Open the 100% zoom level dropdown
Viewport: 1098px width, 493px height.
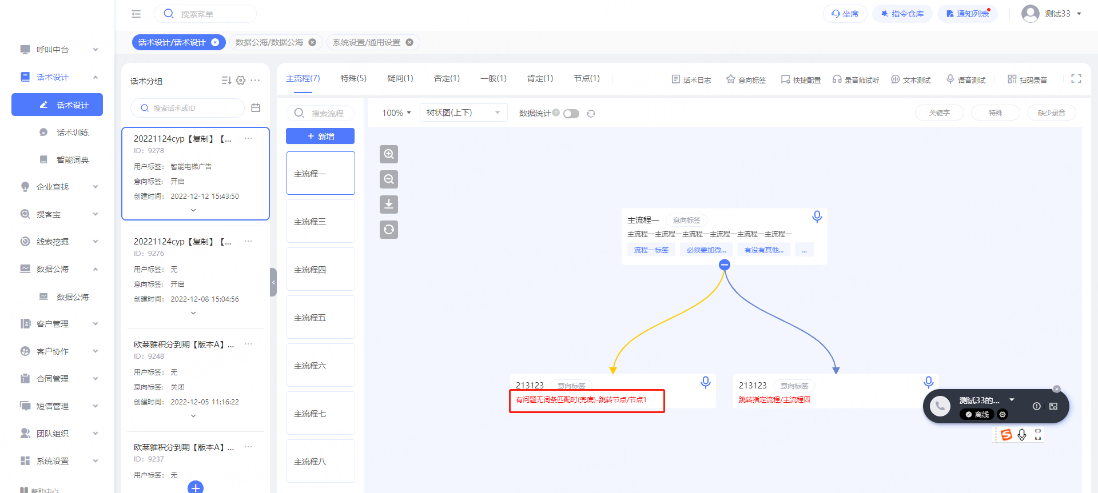[396, 113]
